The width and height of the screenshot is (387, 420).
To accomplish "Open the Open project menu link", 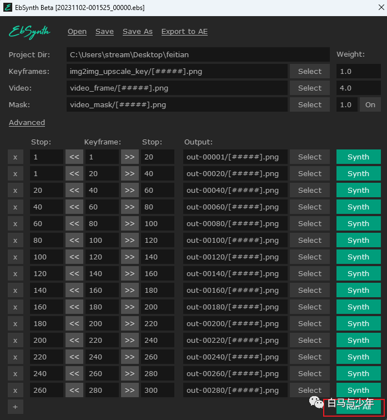I will click(77, 32).
